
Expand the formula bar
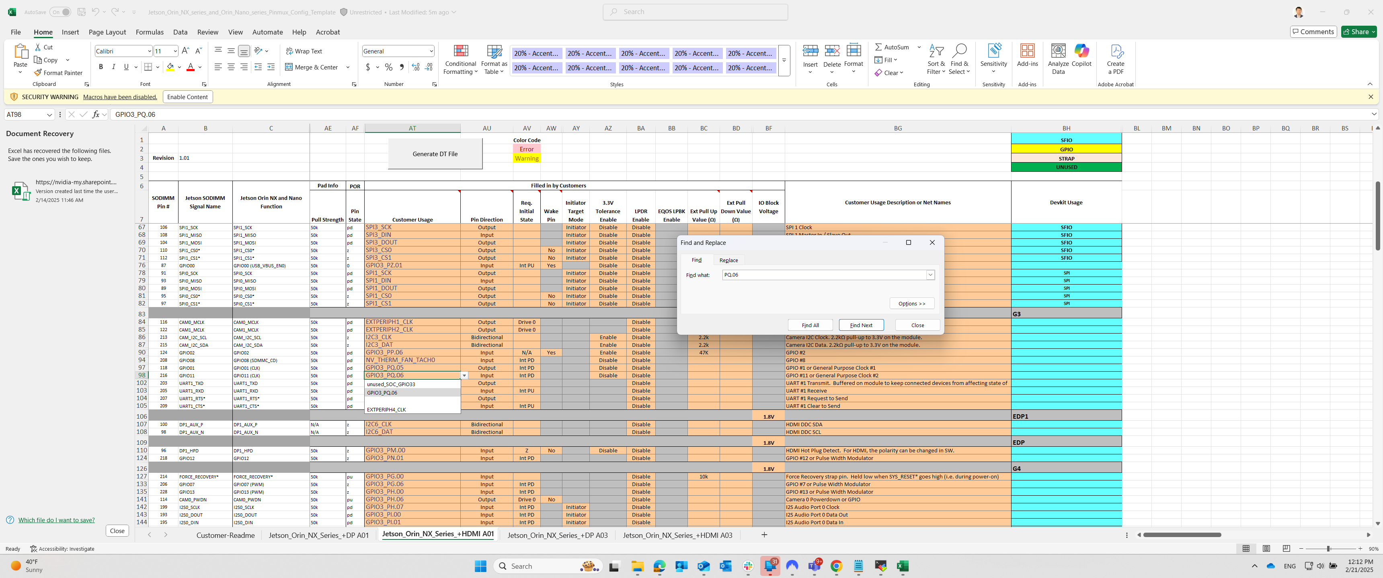point(1374,114)
